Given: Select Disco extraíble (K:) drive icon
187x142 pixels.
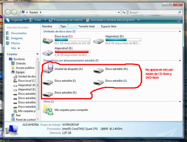Looking at the screenshot, I should (x=48, y=94).
